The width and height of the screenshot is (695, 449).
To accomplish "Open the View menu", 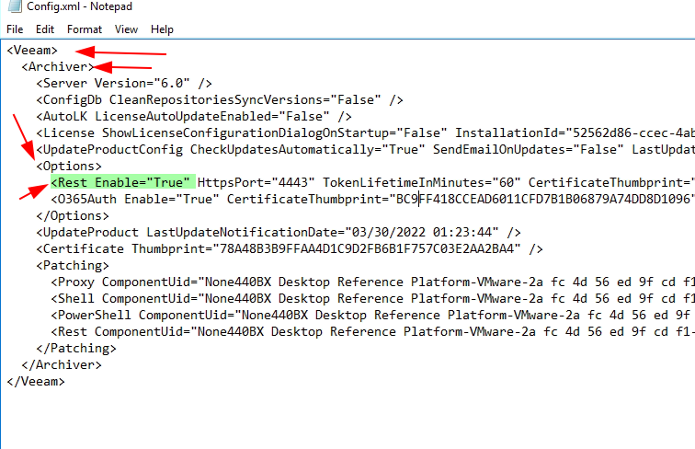I will [x=126, y=29].
